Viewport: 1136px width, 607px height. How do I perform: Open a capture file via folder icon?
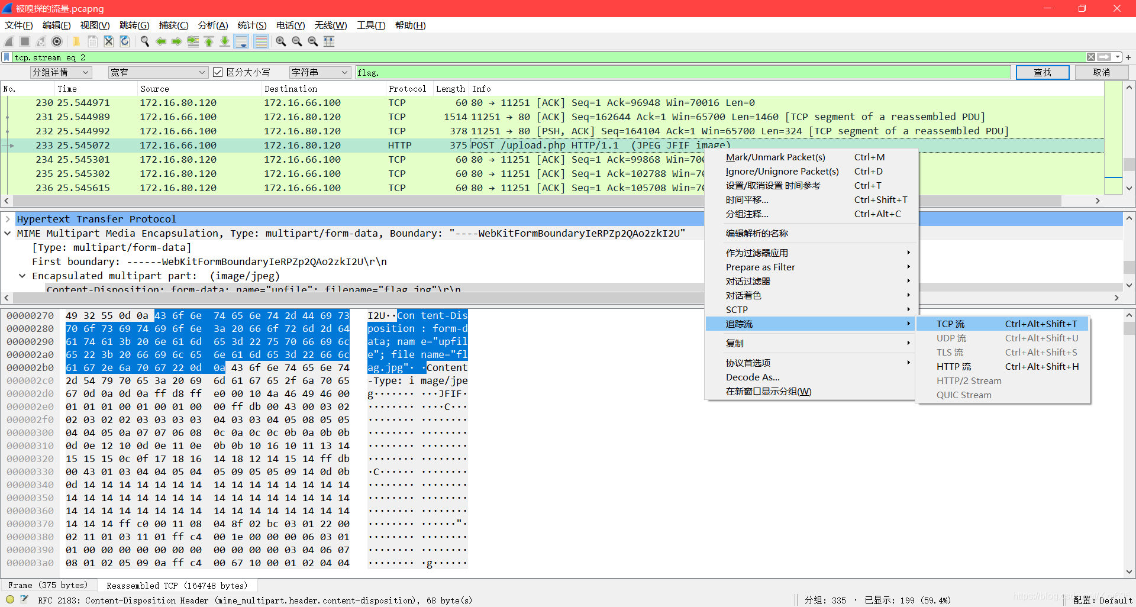pos(76,41)
